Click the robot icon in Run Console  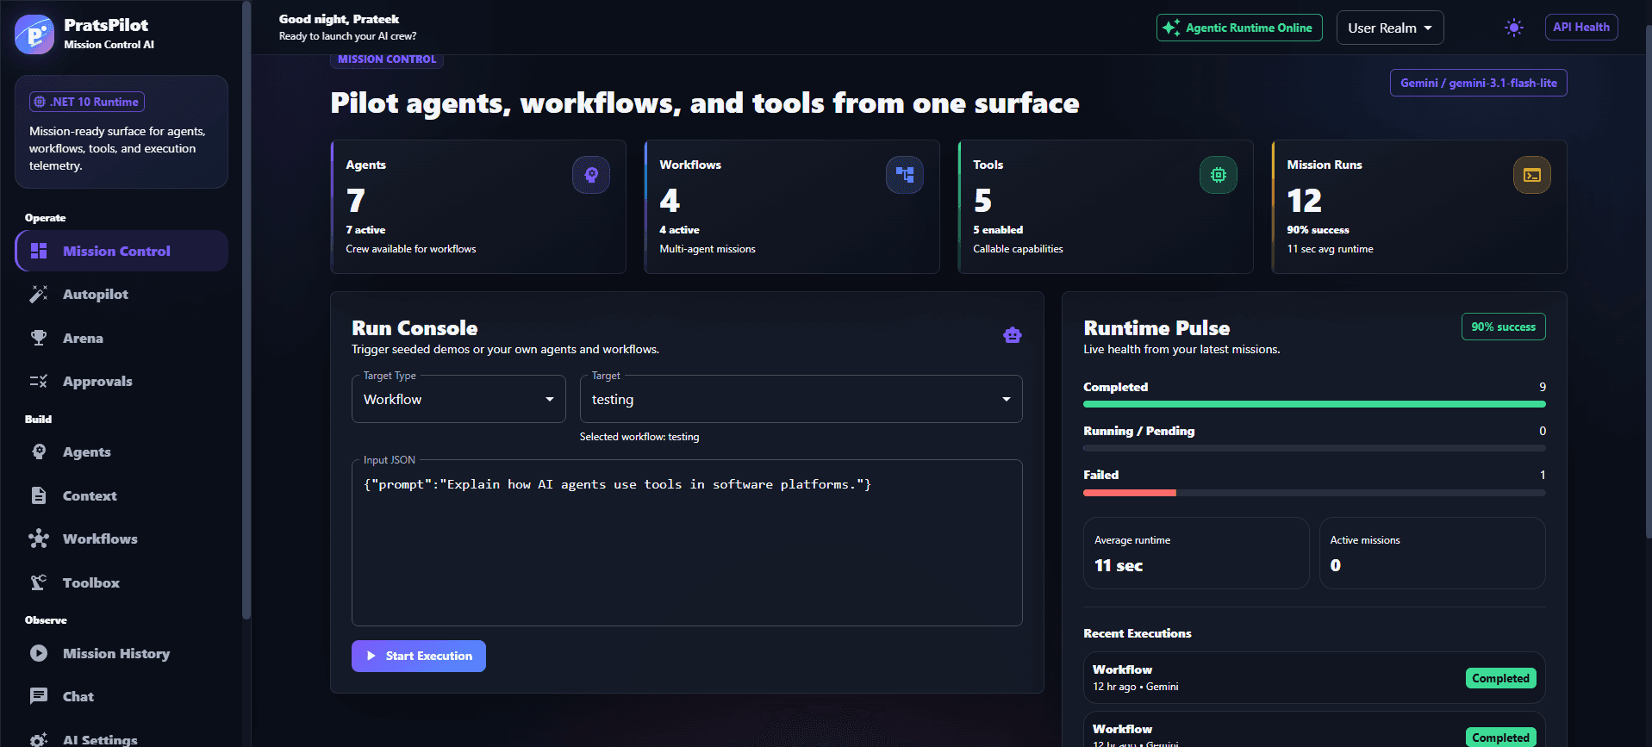pos(1013,335)
